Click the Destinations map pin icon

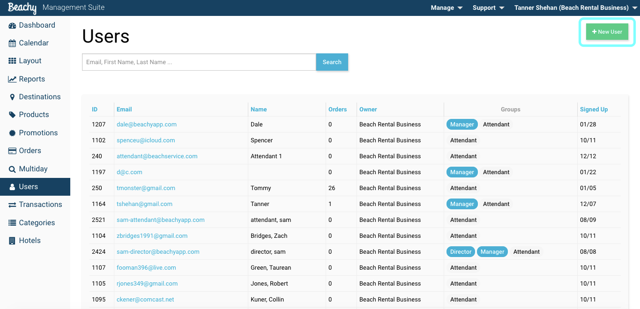(x=12, y=97)
